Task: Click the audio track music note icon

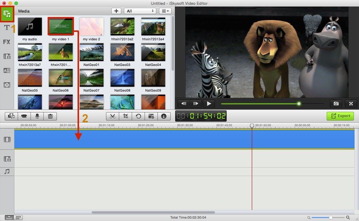Action: 7,172
